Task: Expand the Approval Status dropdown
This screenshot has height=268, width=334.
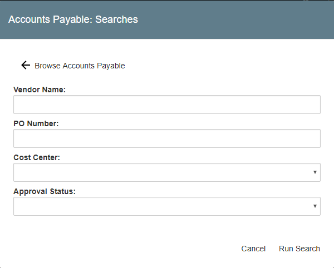Action: [x=166, y=206]
